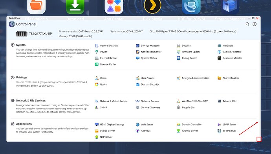Click the ControlPanel logo icon

12,24
